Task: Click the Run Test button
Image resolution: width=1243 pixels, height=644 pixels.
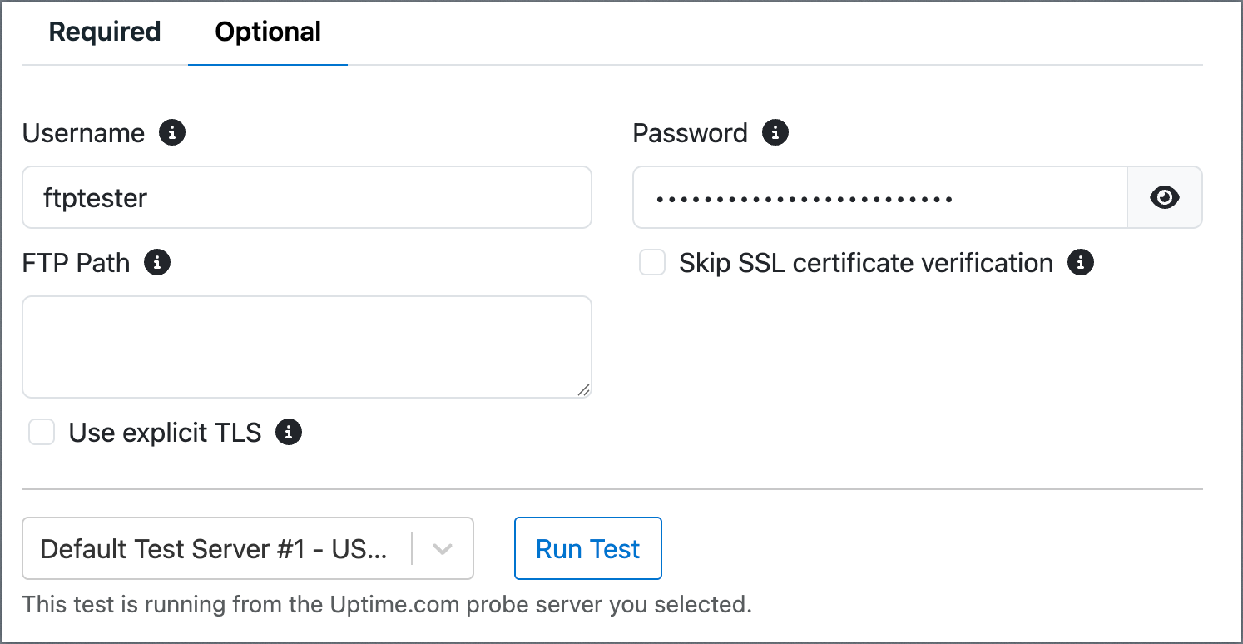Action: tap(588, 548)
